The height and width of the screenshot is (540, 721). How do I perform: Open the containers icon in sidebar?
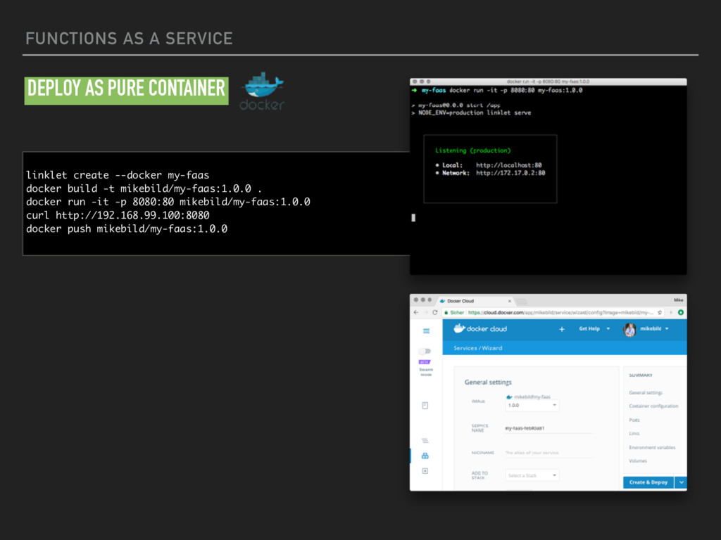coord(425,471)
